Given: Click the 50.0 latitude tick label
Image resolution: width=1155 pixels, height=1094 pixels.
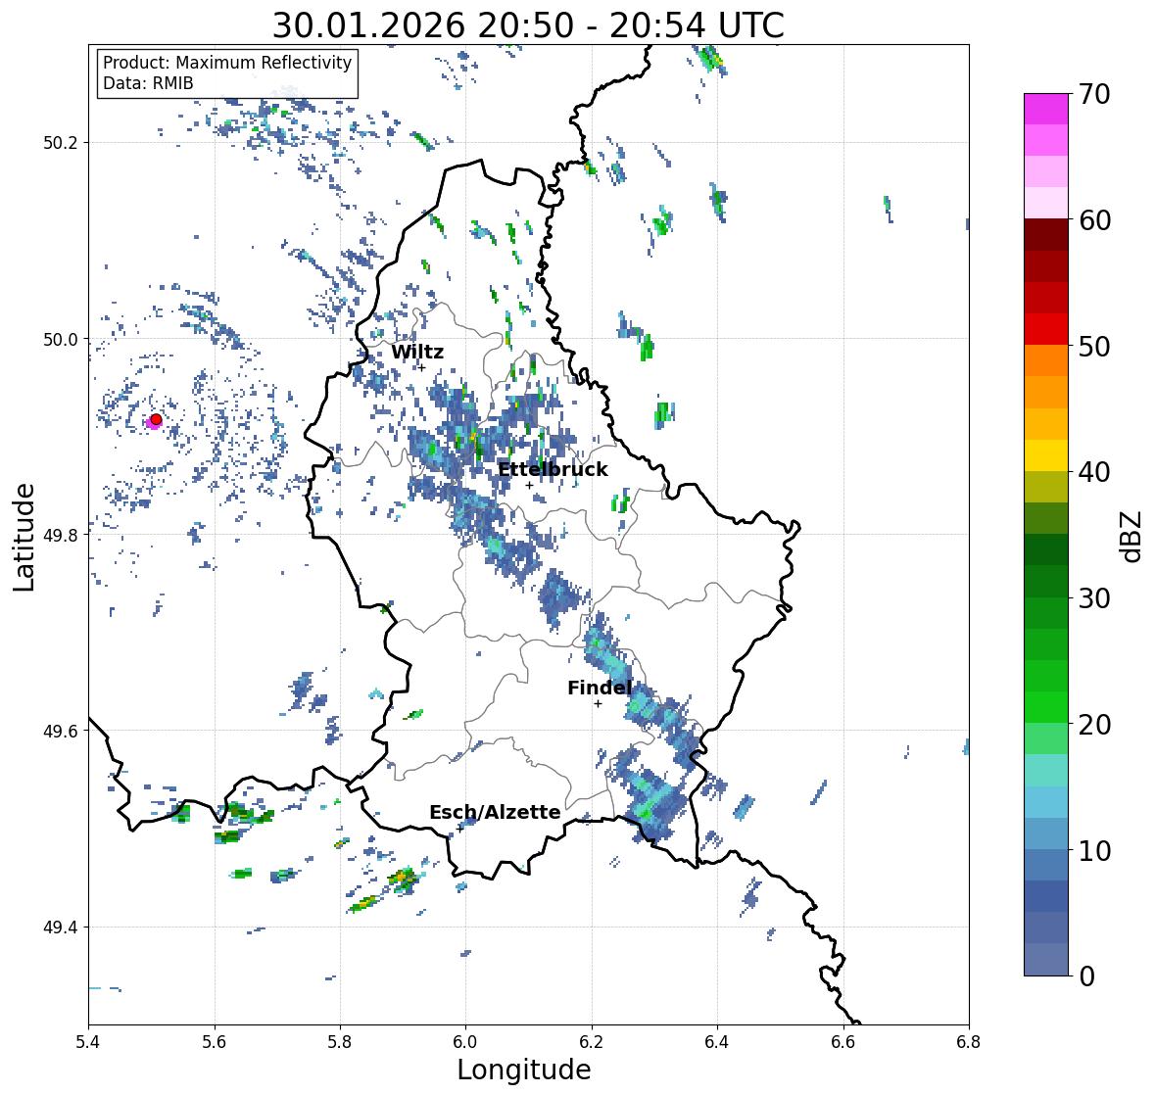Looking at the screenshot, I should [61, 340].
